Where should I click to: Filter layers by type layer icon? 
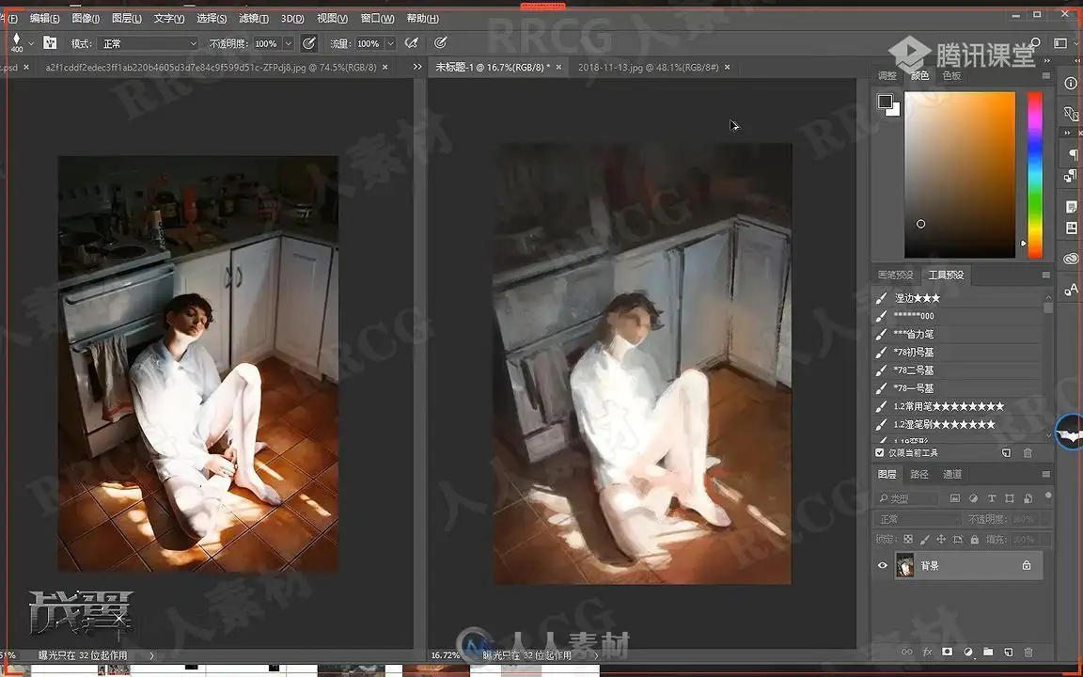992,498
